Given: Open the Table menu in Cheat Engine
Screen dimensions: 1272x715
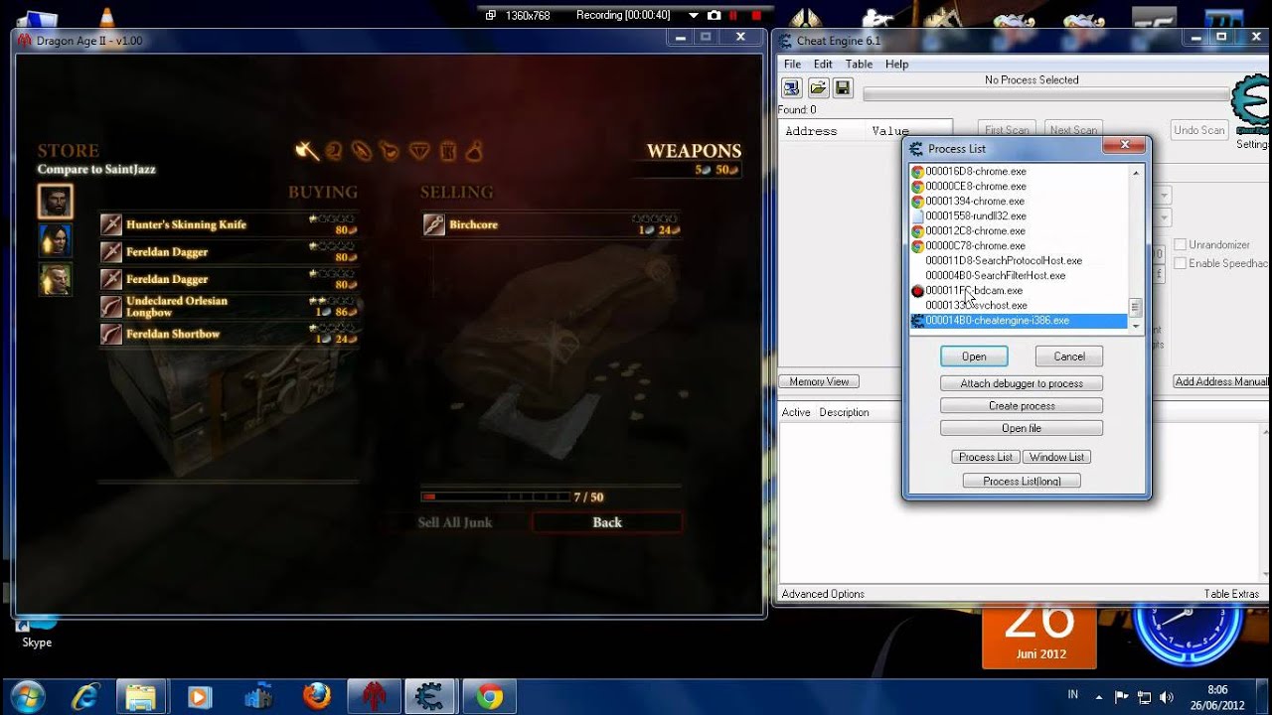Looking at the screenshot, I should point(859,65).
